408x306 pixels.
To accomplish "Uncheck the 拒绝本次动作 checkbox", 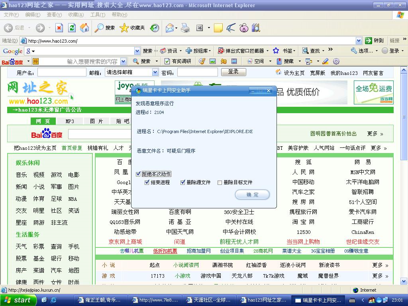I will [x=138, y=174].
